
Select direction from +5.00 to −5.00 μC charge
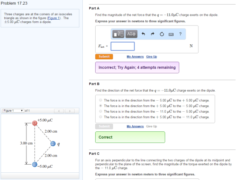click(100, 105)
